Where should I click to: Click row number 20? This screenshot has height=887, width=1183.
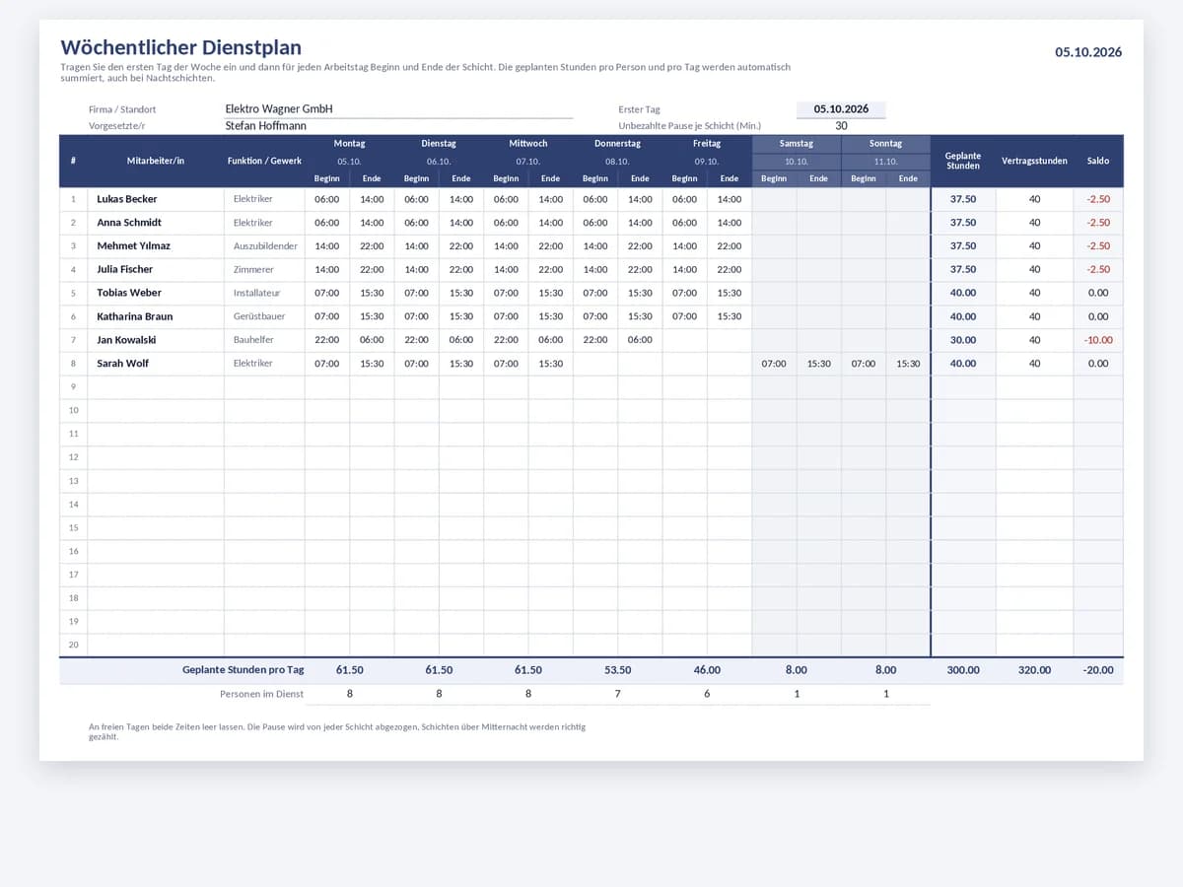pyautogui.click(x=73, y=646)
